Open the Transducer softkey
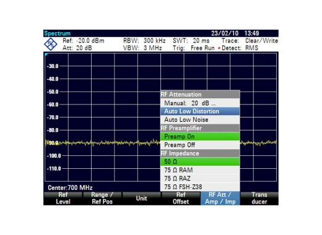 tap(259, 199)
